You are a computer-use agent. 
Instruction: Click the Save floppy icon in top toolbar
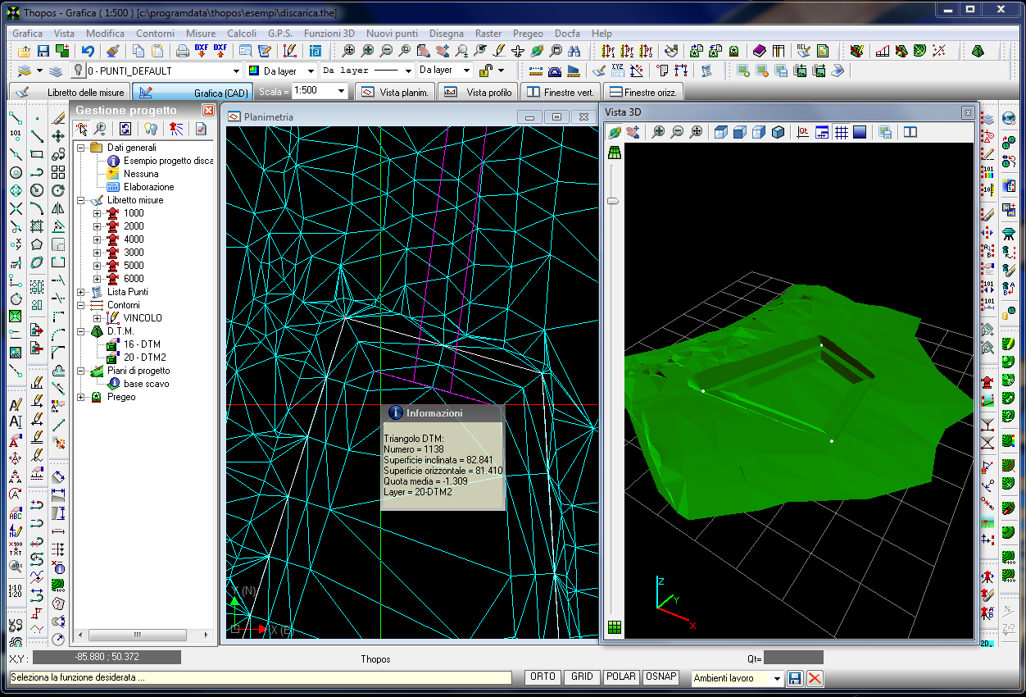43,51
